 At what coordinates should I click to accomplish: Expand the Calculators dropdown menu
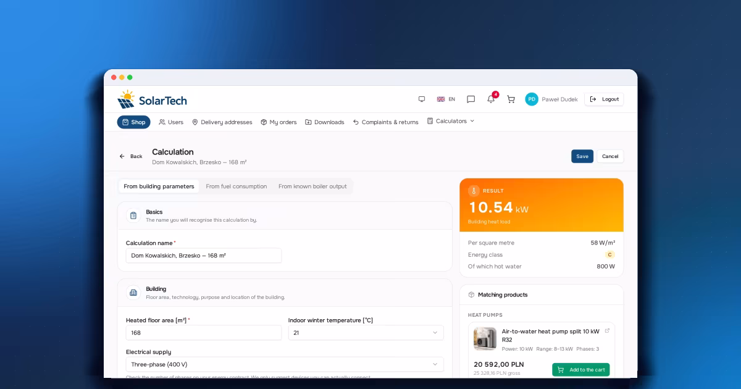[451, 121]
